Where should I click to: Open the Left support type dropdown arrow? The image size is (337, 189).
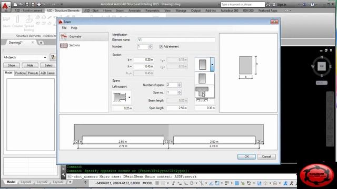tap(129, 98)
